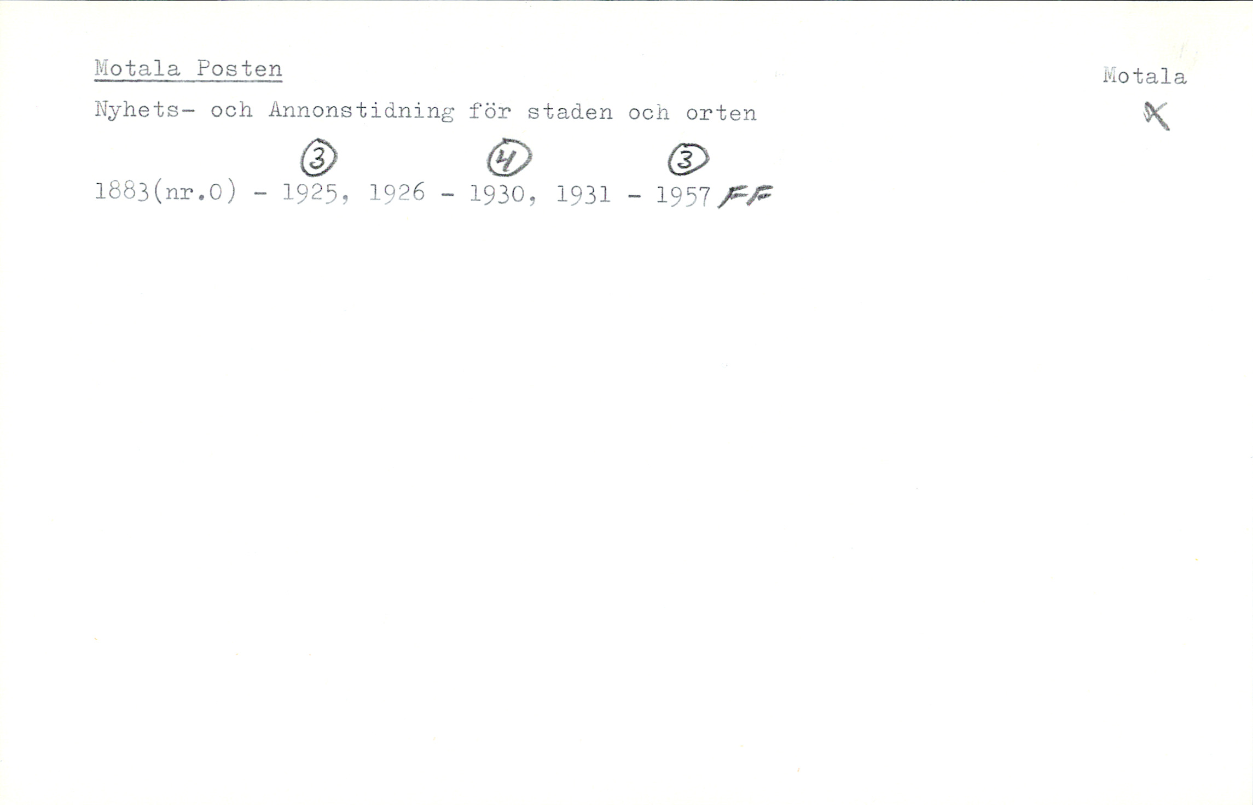Select the year 1957
Screen dimensions: 1253x805
point(683,195)
